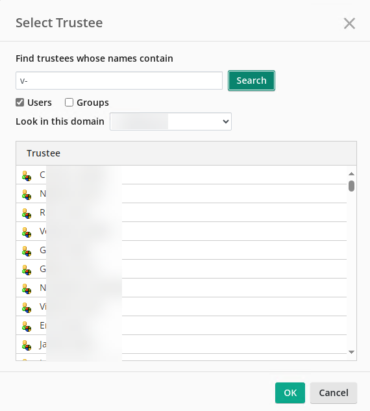Click the trustee list scrollbar thumb
The width and height of the screenshot is (370, 411).
click(x=351, y=186)
